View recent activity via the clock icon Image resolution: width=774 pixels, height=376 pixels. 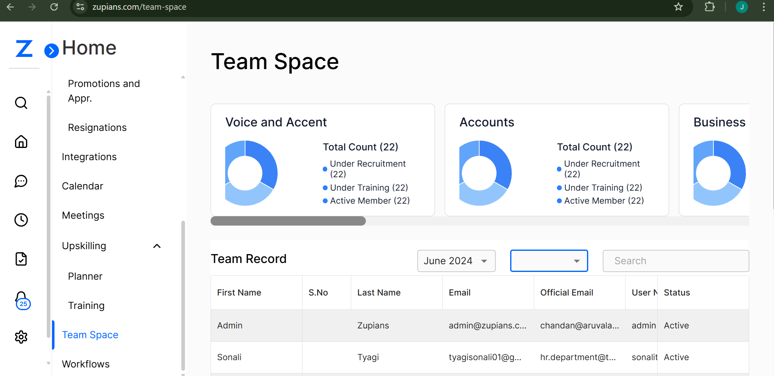click(x=21, y=220)
